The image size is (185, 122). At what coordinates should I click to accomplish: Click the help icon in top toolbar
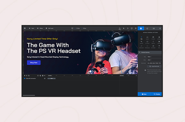[136, 28]
